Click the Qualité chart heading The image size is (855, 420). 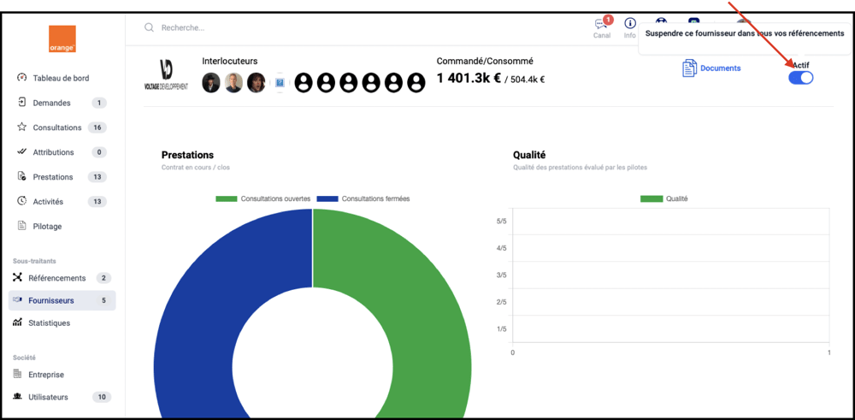click(x=529, y=155)
